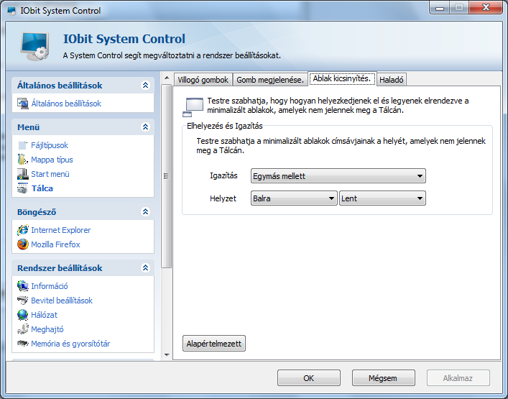508x399 pixels.
Task: Open the Általános beállítások link
Action: click(66, 104)
